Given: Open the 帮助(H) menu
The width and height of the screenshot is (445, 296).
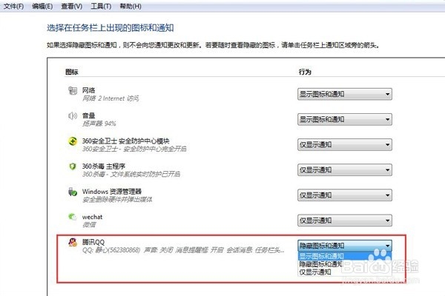Looking at the screenshot, I should click(131, 6).
